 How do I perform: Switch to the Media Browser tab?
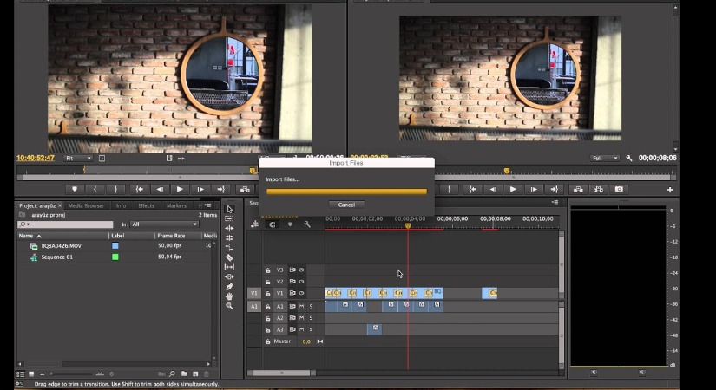tap(86, 206)
